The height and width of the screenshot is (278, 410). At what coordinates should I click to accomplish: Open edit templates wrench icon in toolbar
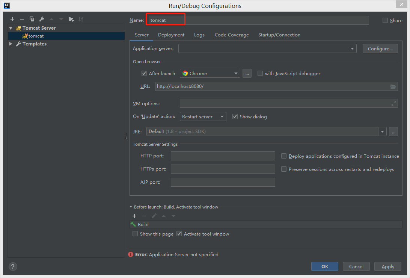click(42, 19)
